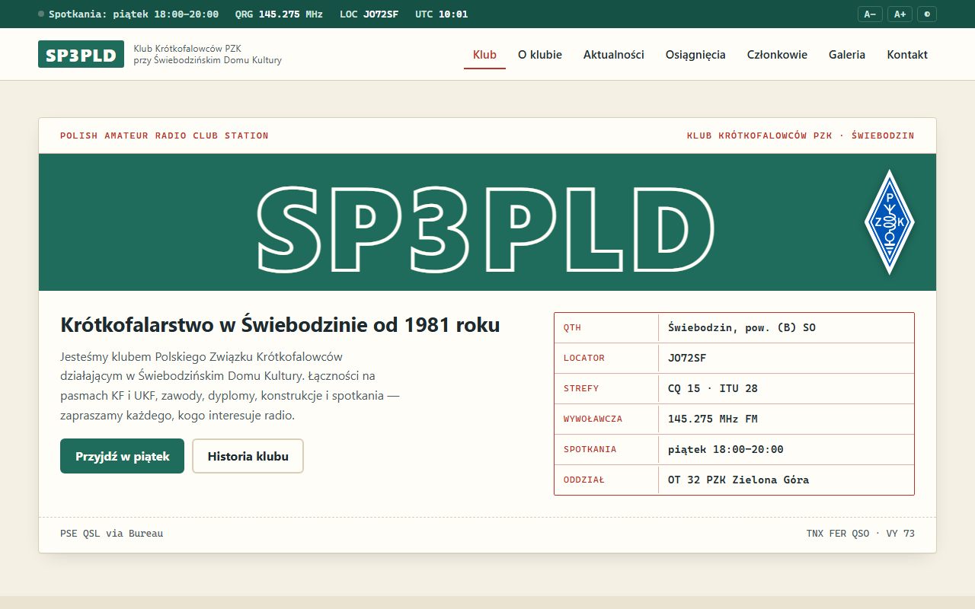Image resolution: width=975 pixels, height=609 pixels.
Task: Open the Kontakt page
Action: 907,54
